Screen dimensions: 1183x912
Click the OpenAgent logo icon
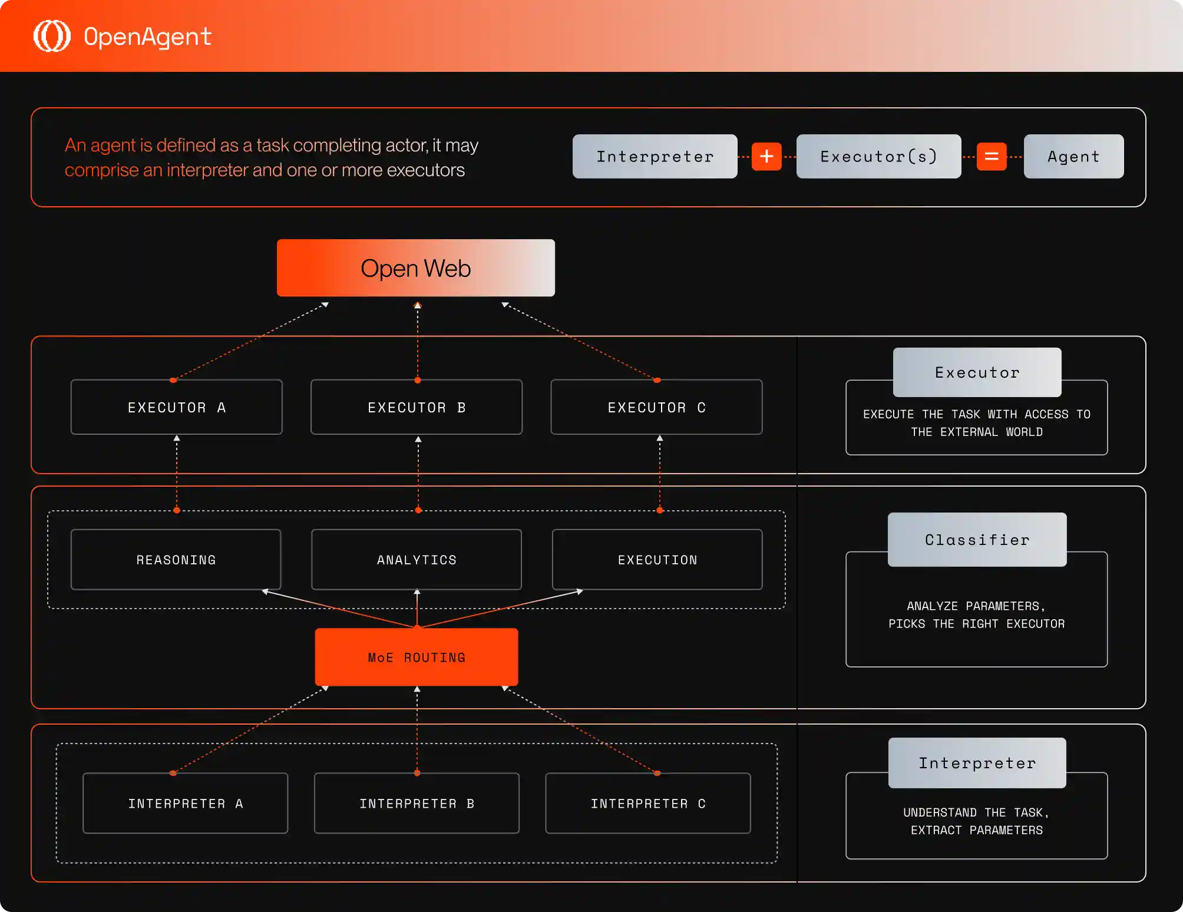coord(52,37)
